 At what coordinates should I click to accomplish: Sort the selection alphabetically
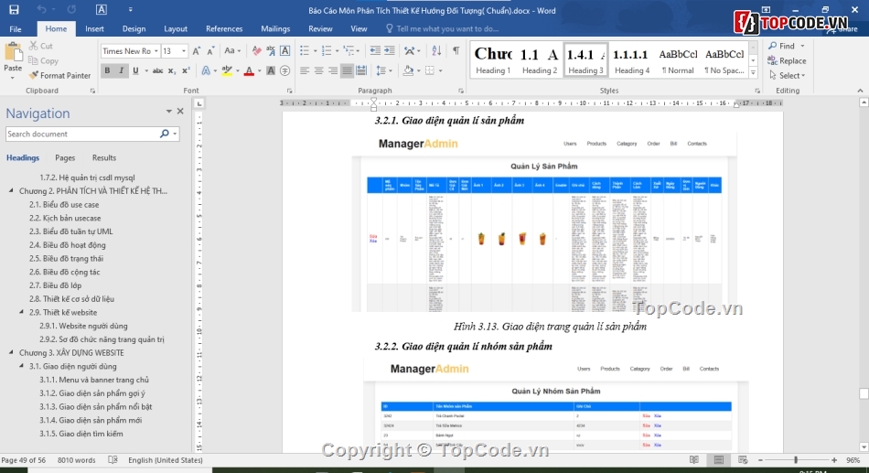(436, 51)
